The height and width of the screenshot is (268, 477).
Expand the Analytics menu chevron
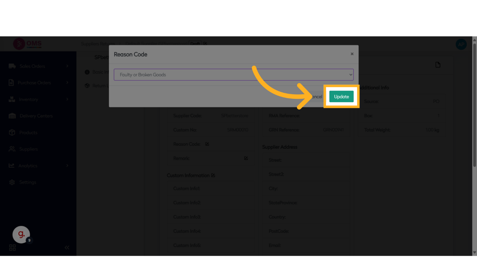(67, 166)
